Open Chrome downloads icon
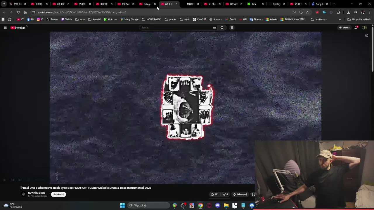The width and height of the screenshot is (374, 210). click(x=349, y=12)
